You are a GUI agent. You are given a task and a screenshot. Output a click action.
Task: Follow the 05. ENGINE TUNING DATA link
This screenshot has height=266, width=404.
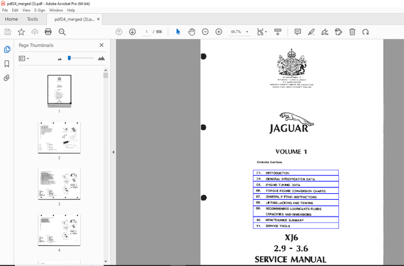pyautogui.click(x=296, y=185)
